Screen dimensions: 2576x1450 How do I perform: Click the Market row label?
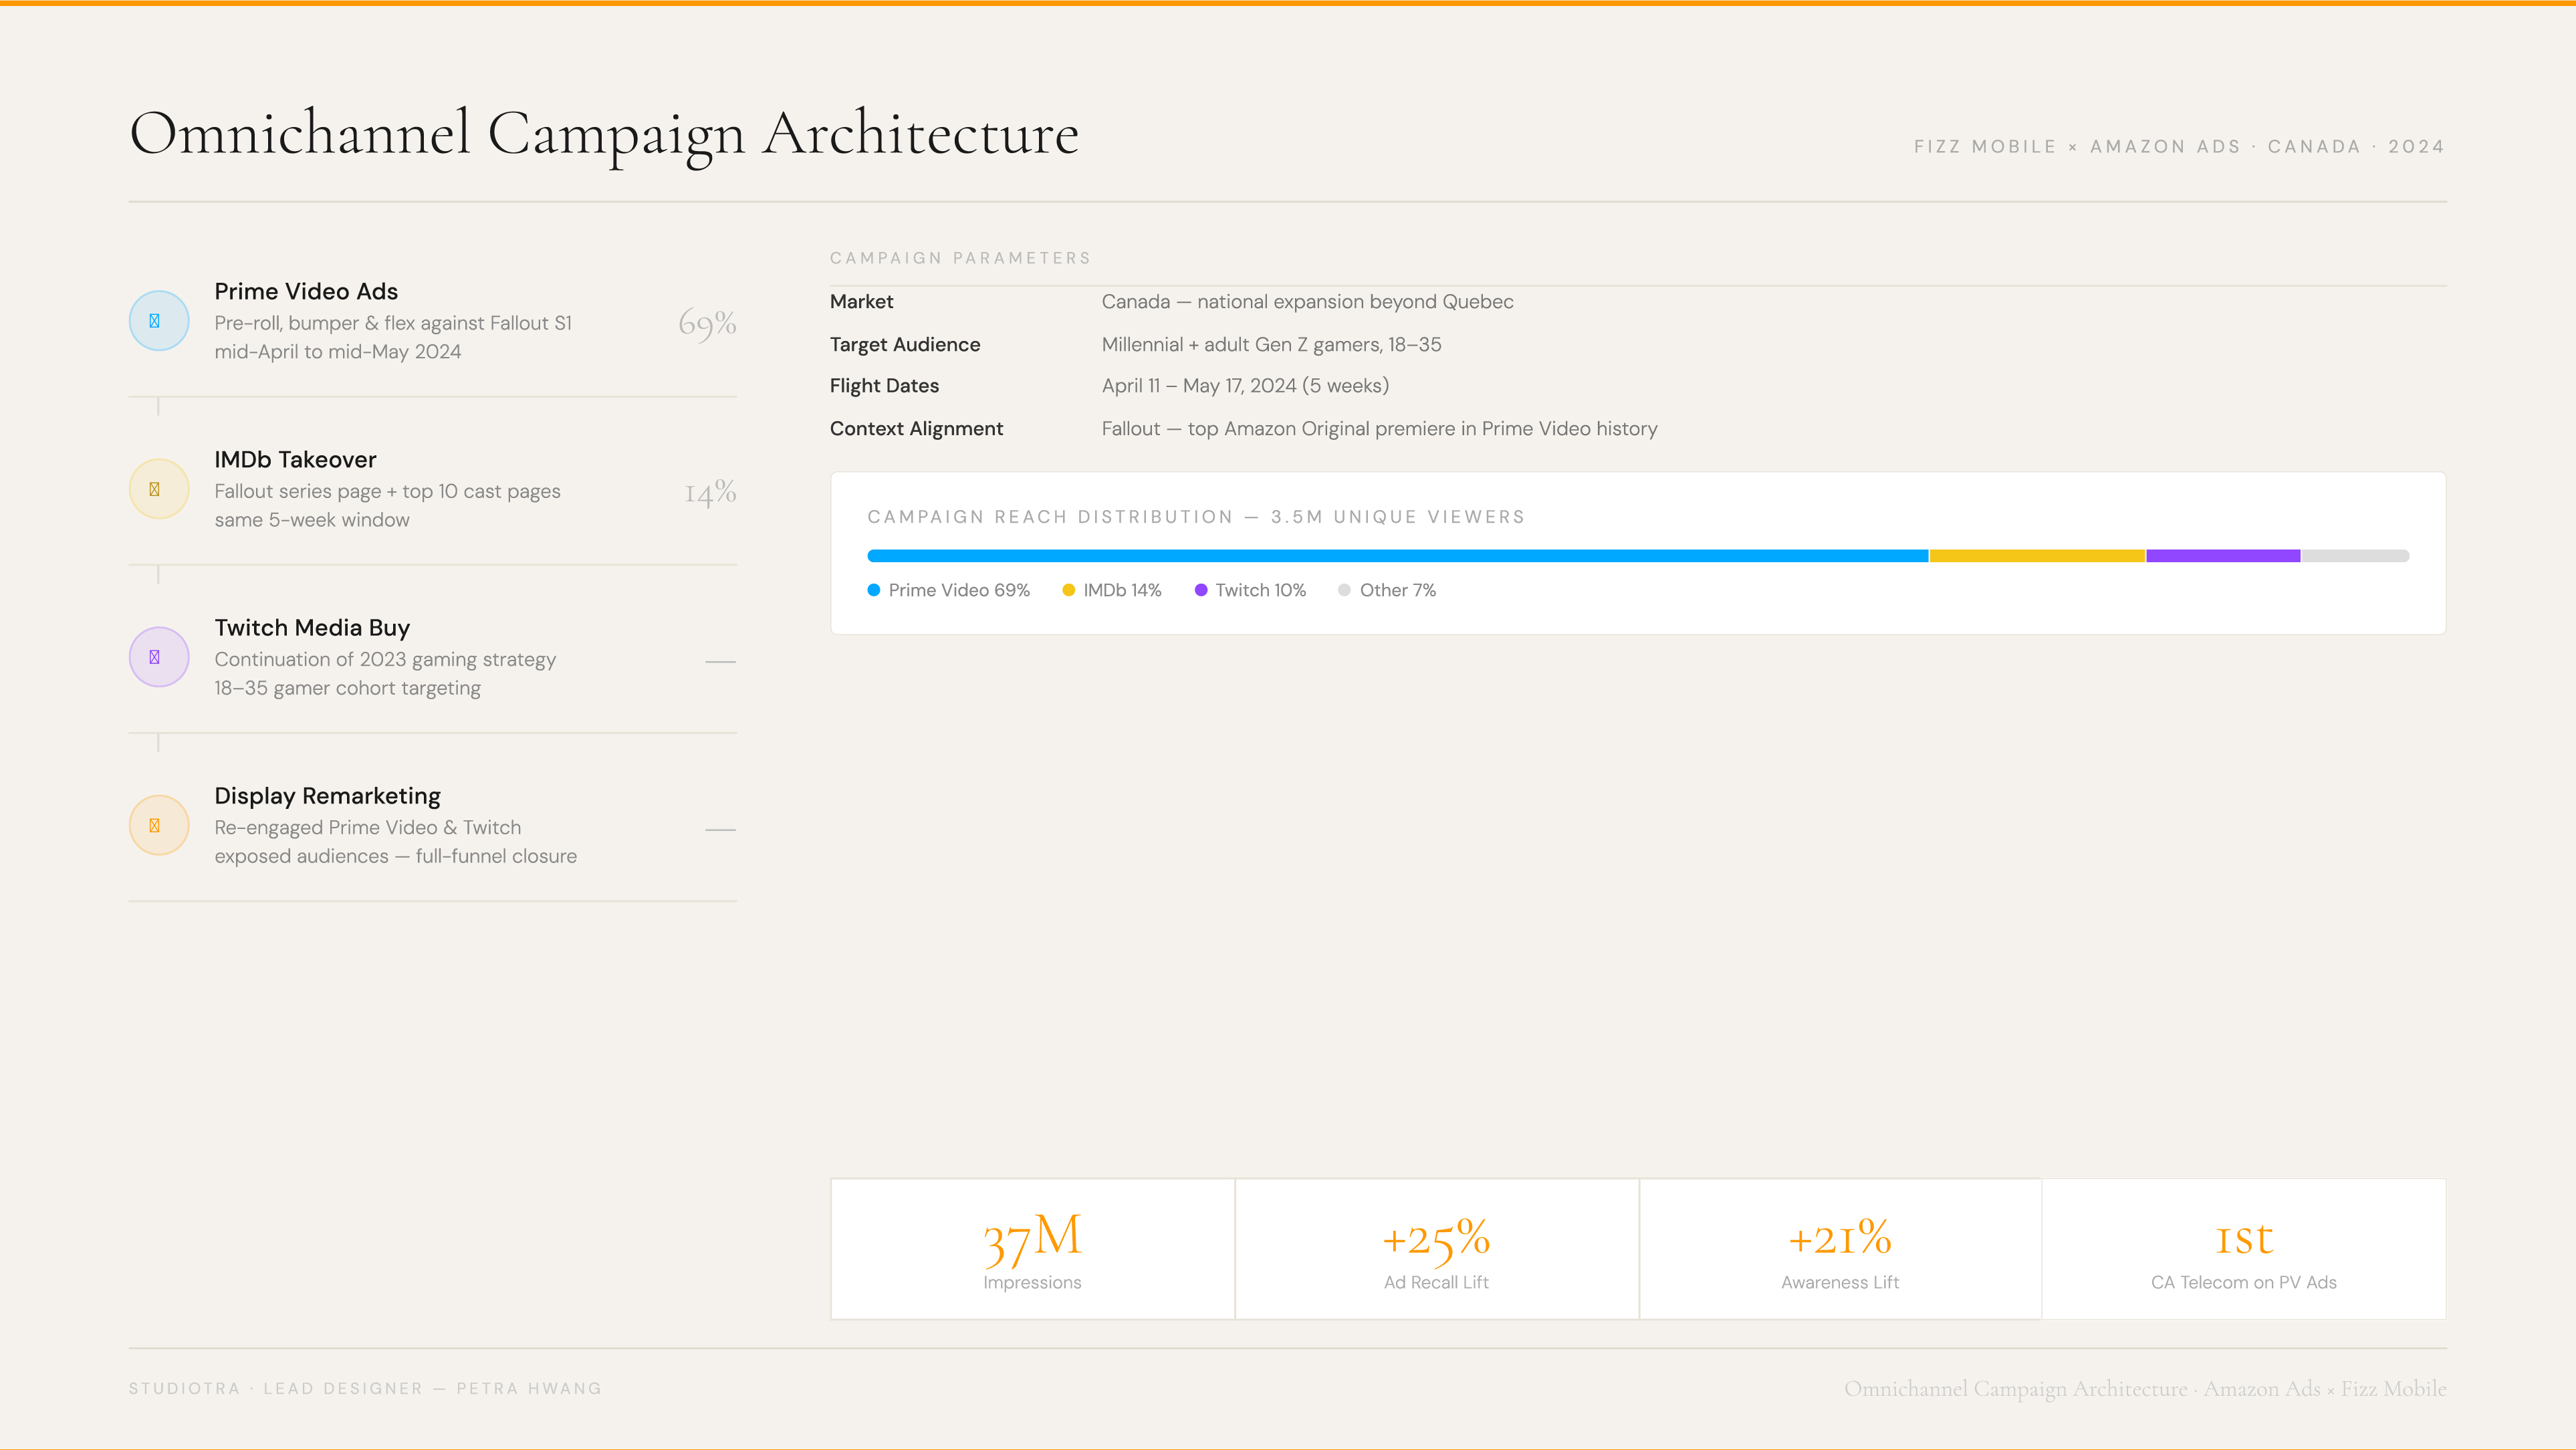point(861,301)
